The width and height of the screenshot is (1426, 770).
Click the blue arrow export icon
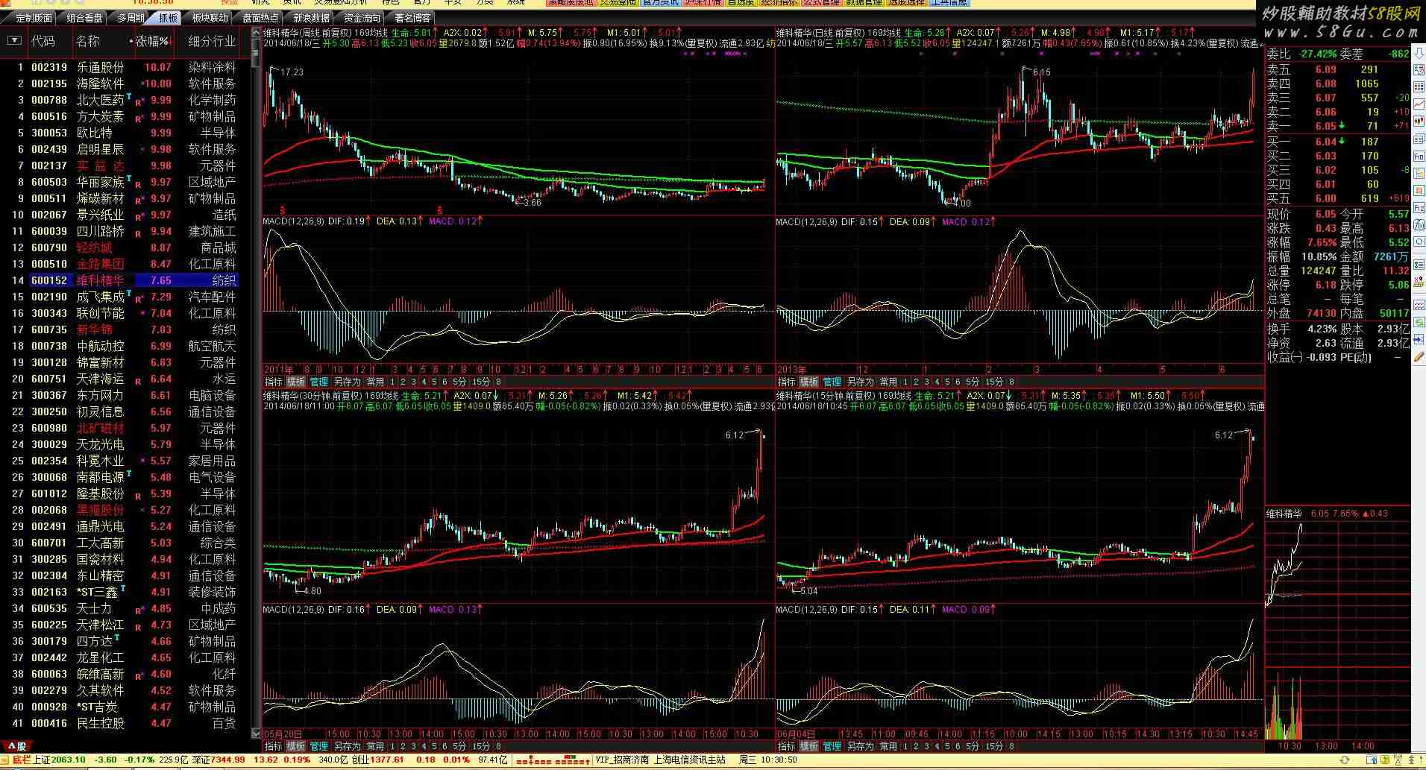pos(1418,339)
